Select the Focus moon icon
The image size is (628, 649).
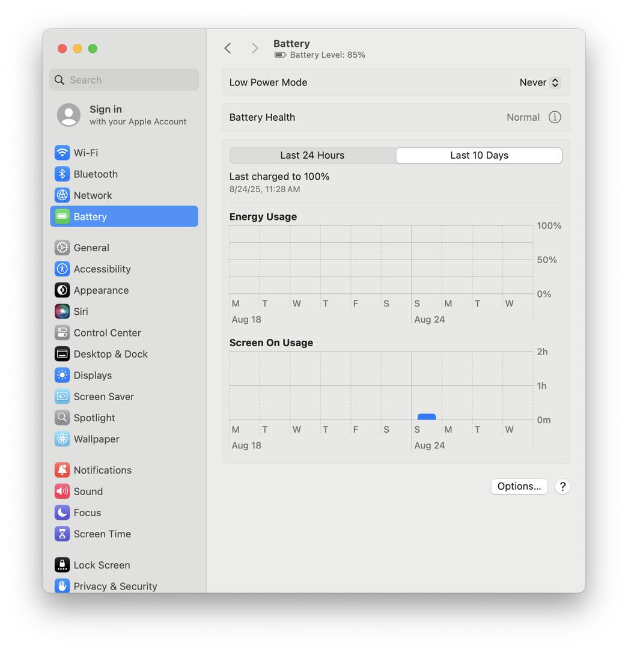62,513
